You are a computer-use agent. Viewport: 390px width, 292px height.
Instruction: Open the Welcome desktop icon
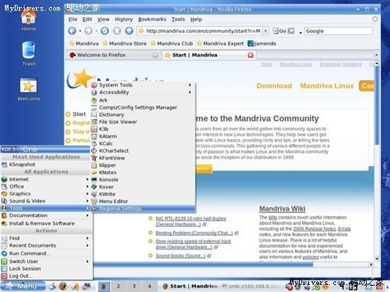click(28, 89)
